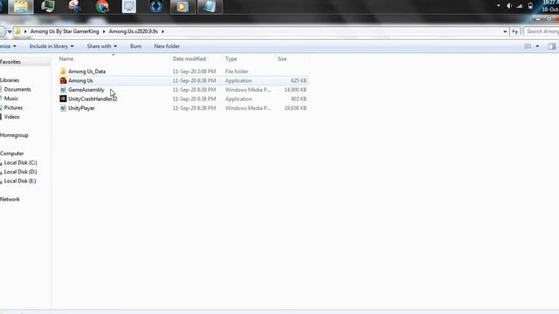The image size is (559, 314).
Task: Open the Organize menu
Action: coord(8,46)
